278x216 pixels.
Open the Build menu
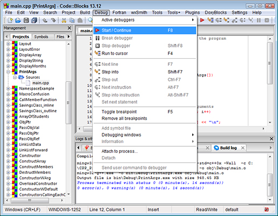click(85, 12)
